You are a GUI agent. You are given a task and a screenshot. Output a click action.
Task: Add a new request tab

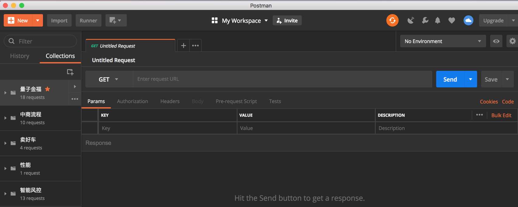(183, 46)
